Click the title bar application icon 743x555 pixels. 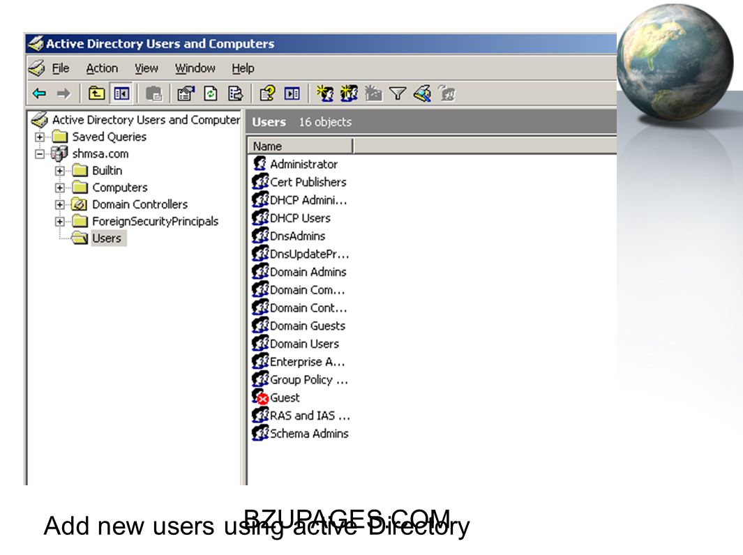tap(36, 43)
